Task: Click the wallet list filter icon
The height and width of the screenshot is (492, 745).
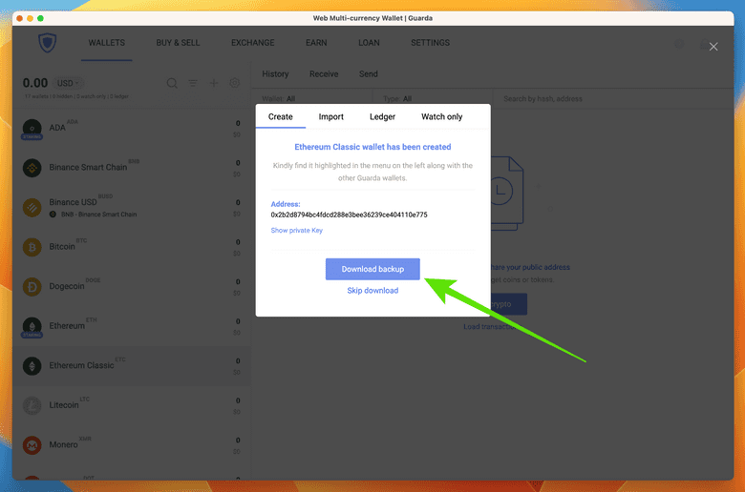Action: [194, 84]
